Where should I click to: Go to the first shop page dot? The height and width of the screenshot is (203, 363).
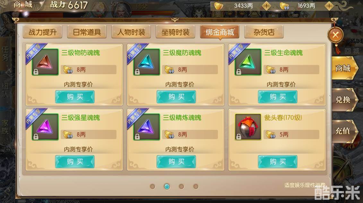(x=152, y=187)
